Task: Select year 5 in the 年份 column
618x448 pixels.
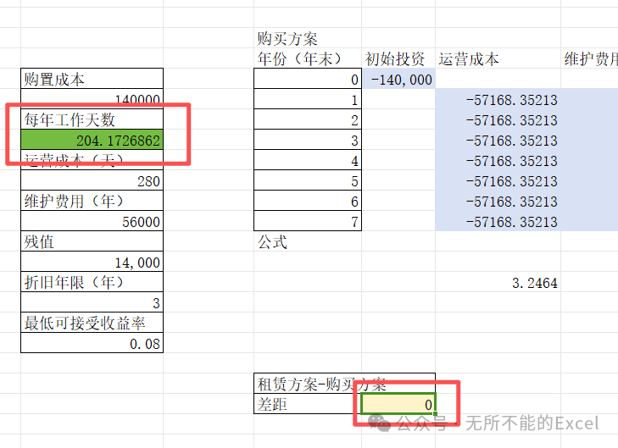Action: tap(308, 180)
